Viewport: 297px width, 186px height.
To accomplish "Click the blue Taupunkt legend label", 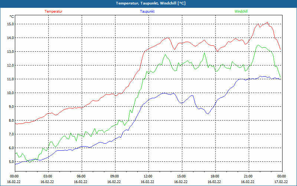I will [147, 12].
